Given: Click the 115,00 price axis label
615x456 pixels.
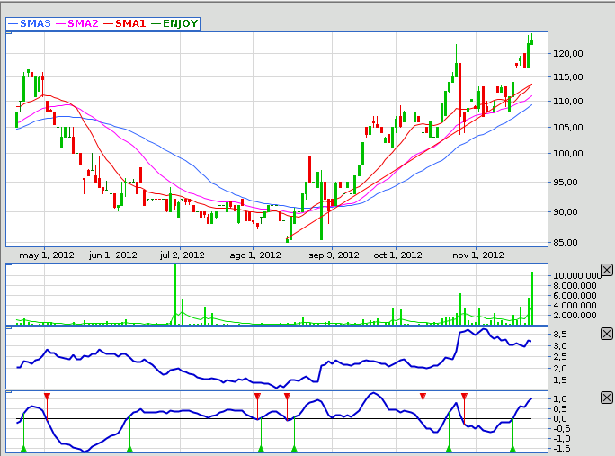Looking at the screenshot, I should [568, 77].
